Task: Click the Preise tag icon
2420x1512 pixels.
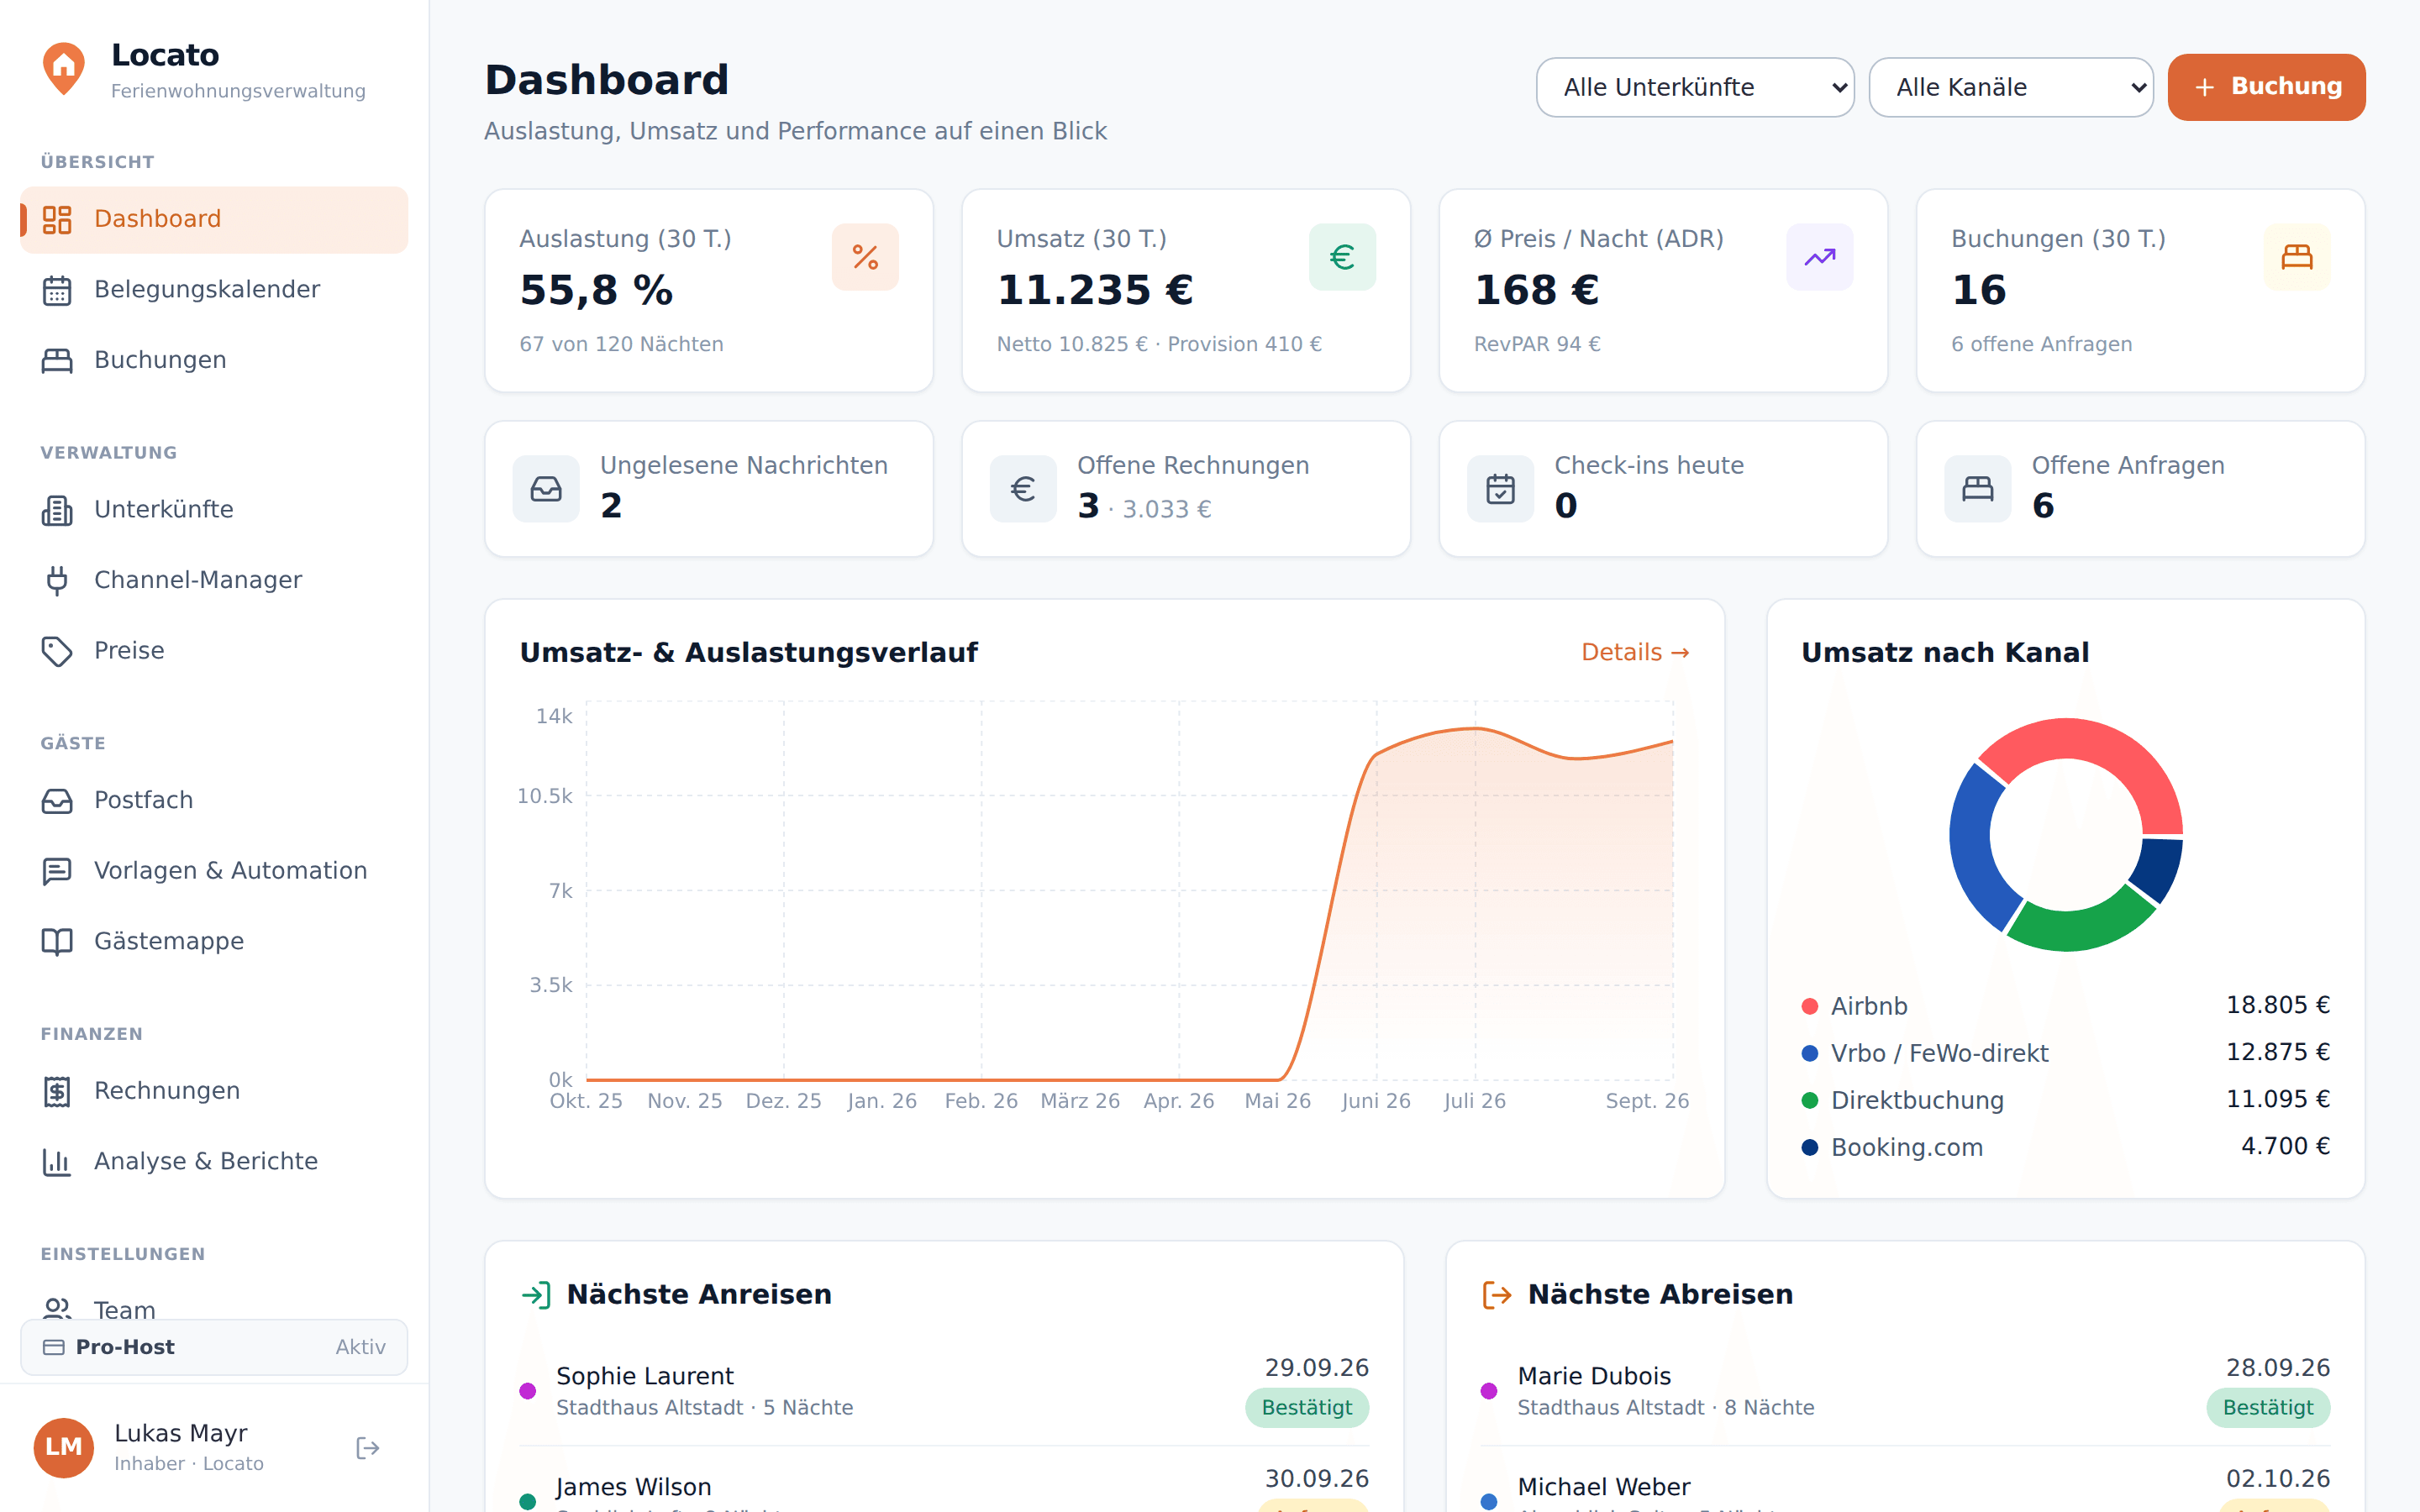Action: pyautogui.click(x=57, y=651)
